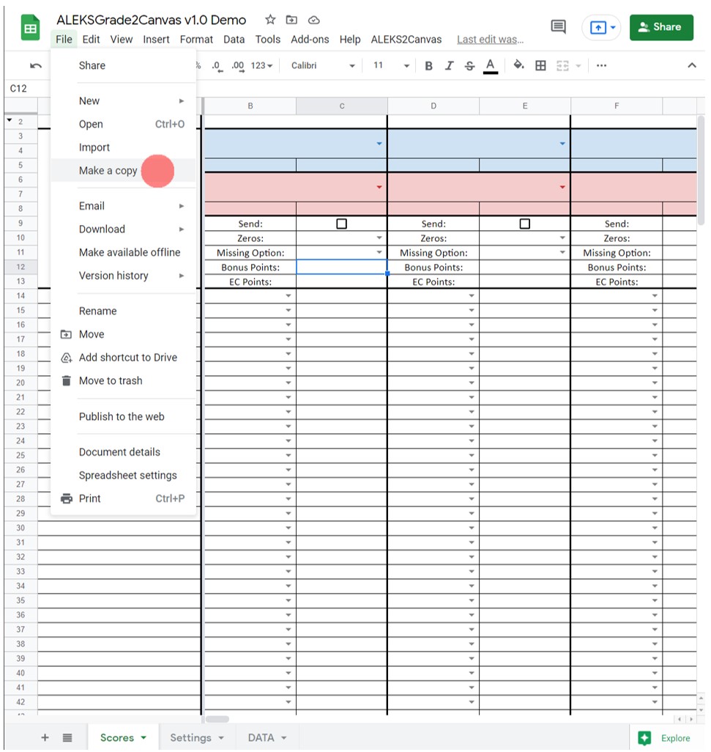
Task: Open the Last edit was link
Action: click(489, 40)
